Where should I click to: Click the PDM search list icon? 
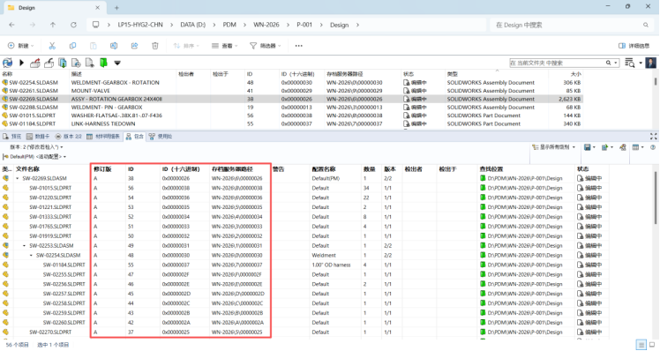click(x=629, y=63)
